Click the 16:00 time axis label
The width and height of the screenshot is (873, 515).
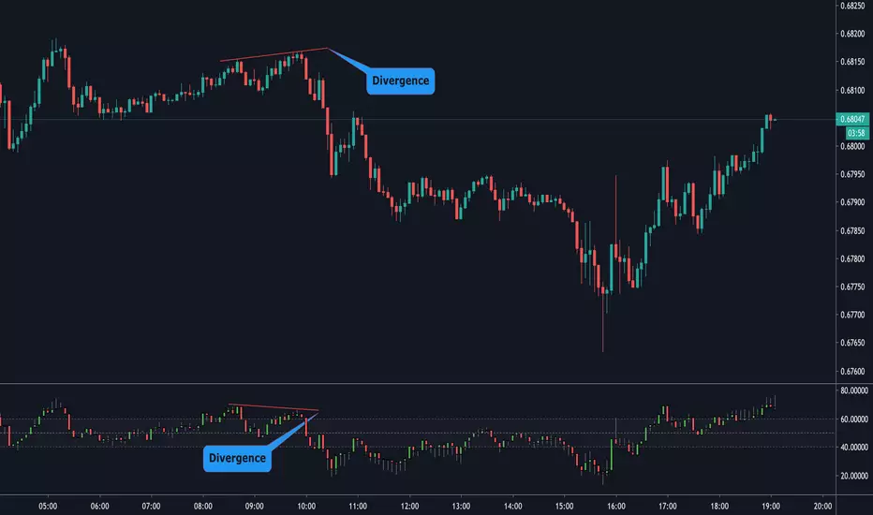[614, 506]
